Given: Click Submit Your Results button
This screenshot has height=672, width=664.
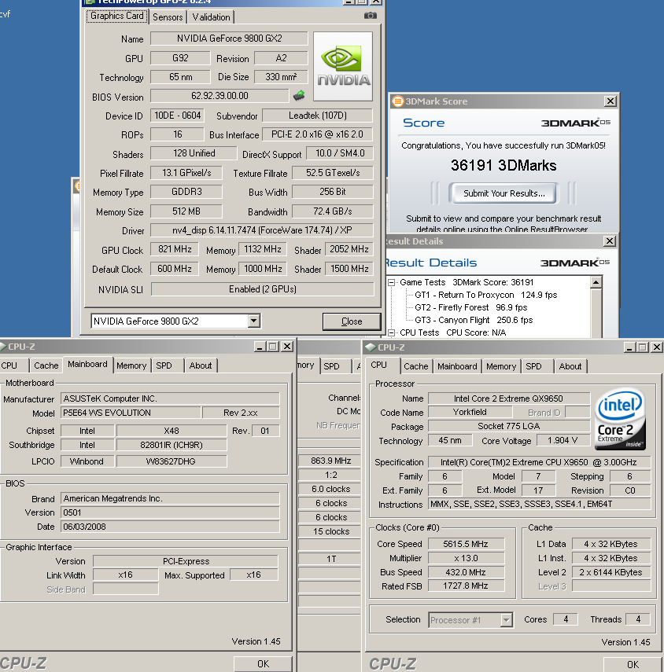Looking at the screenshot, I should (x=504, y=193).
